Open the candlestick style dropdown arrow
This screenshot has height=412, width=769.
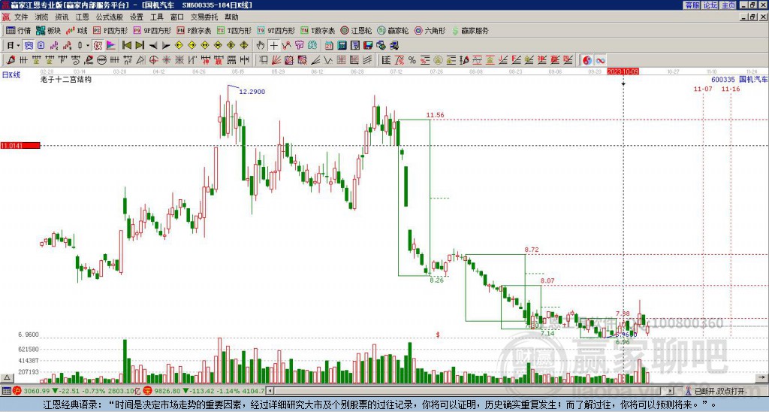tap(88, 45)
